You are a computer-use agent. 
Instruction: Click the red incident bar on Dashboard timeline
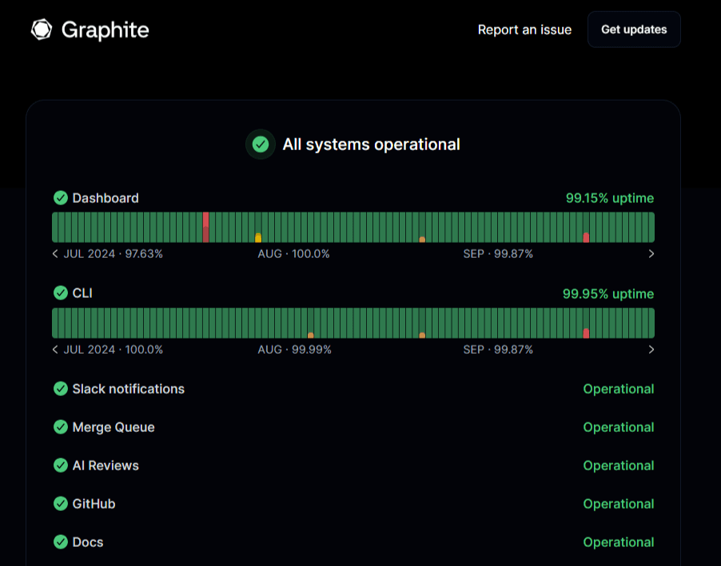pos(206,227)
